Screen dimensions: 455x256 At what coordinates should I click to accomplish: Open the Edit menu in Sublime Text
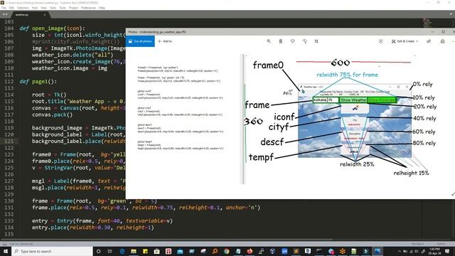[11, 8]
